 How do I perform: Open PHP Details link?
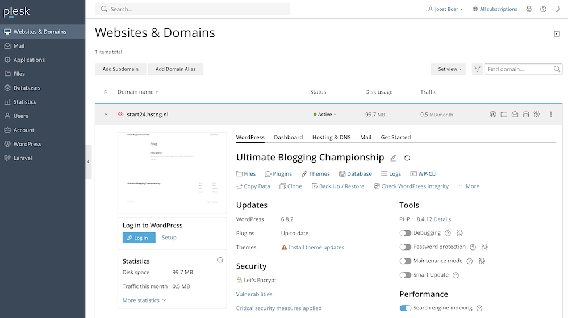(x=442, y=219)
